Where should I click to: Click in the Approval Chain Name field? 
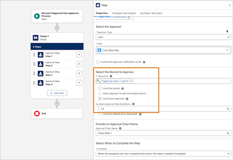(x=163, y=133)
